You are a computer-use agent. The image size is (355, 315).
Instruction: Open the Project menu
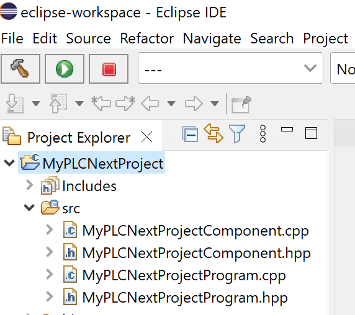pos(325,38)
